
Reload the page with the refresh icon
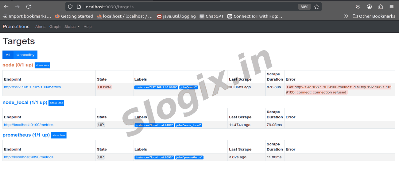pos(29,7)
